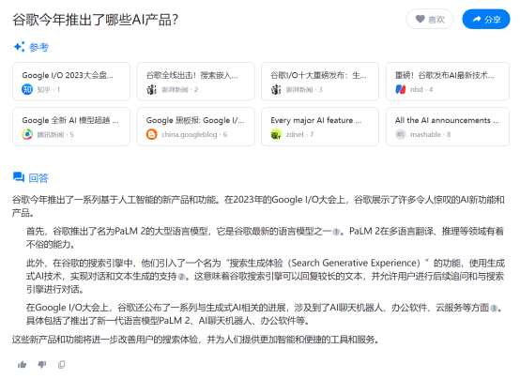Click the zdnet · 7 source label
This screenshot has width=520, height=379.
point(299,134)
